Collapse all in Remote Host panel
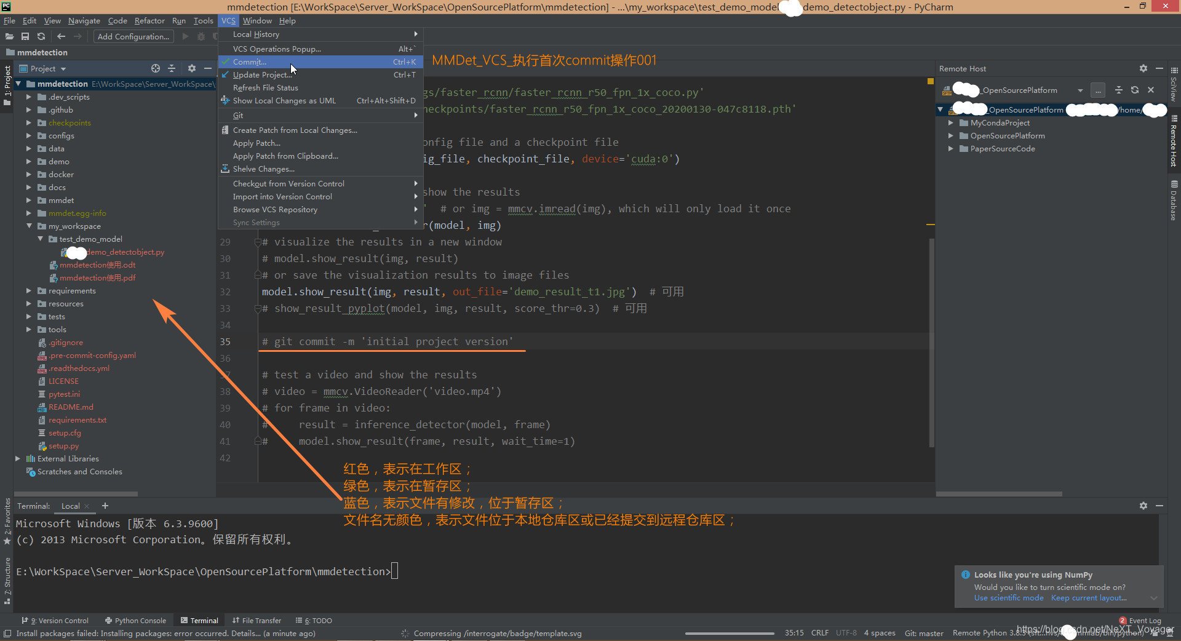 tap(1119, 90)
